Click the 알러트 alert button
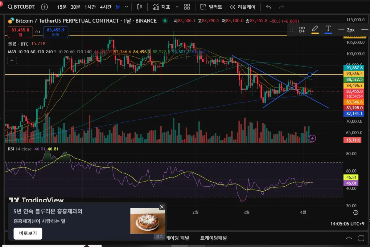 tap(211, 7)
